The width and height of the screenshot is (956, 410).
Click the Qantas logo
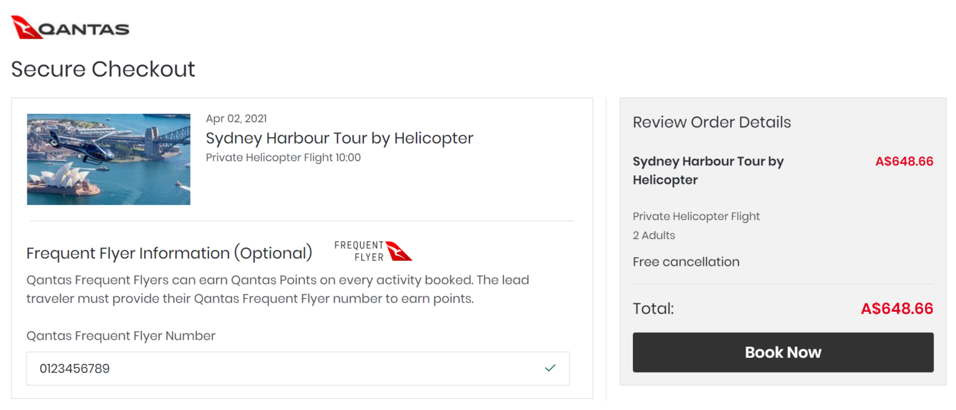tap(70, 27)
